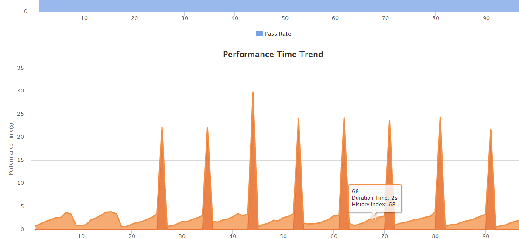Toggle the Pass Rate legend label

(x=278, y=34)
